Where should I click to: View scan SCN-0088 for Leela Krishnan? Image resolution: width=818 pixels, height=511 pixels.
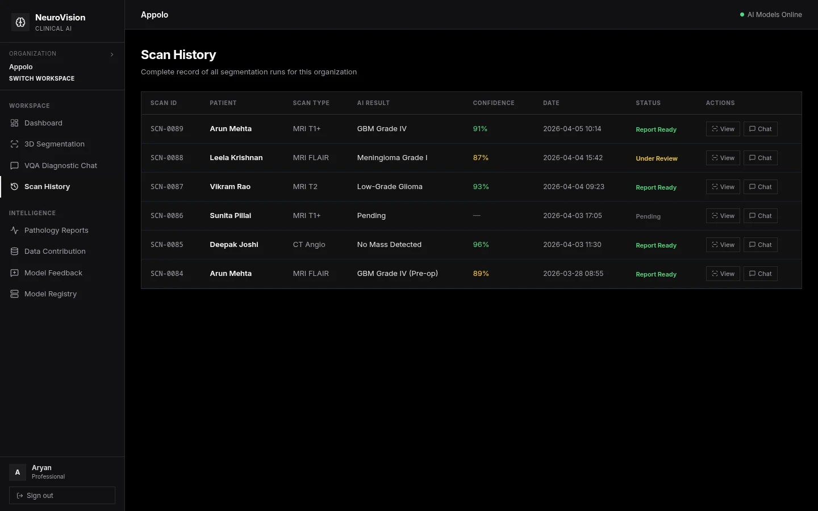point(723,158)
